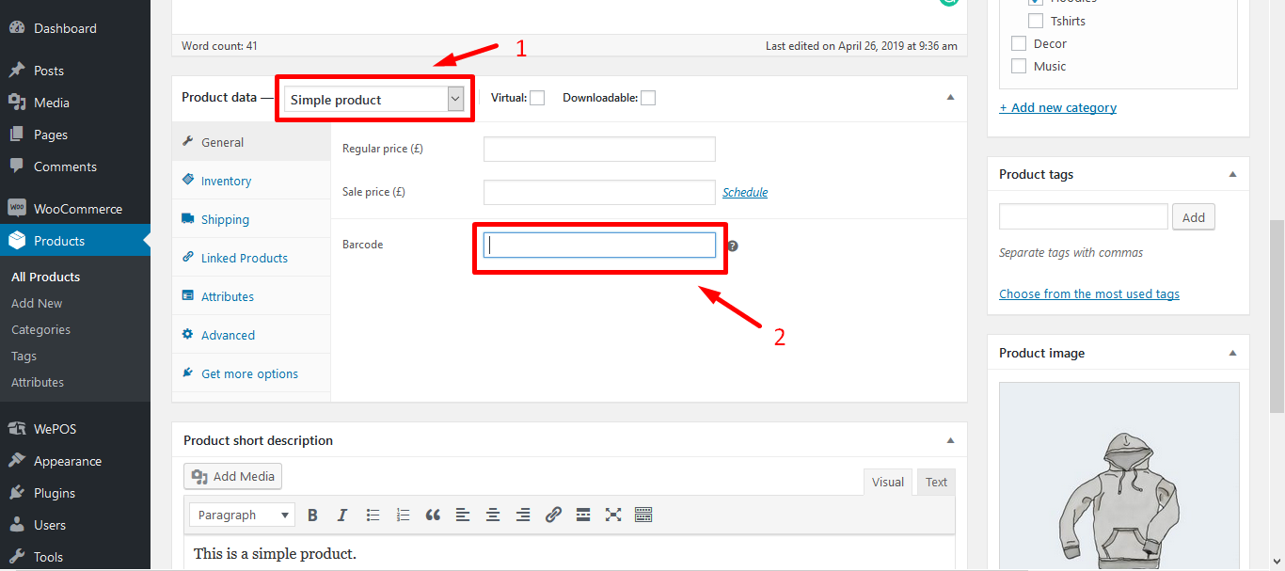This screenshot has height=571, width=1285.
Task: Apply italic formatting in the editor
Action: tap(342, 515)
